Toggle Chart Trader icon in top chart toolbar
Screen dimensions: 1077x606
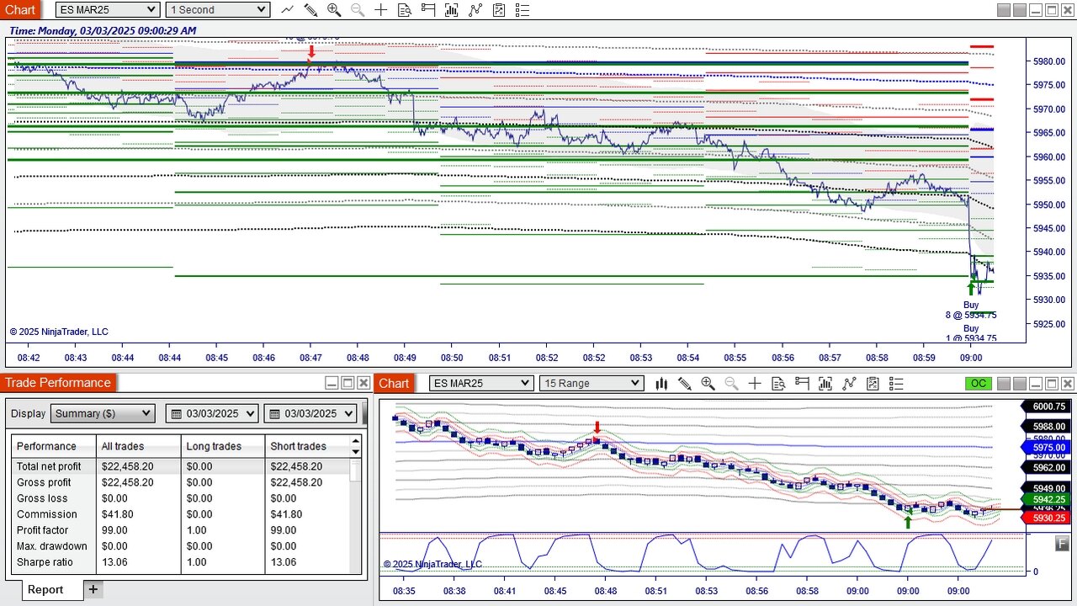[x=428, y=10]
